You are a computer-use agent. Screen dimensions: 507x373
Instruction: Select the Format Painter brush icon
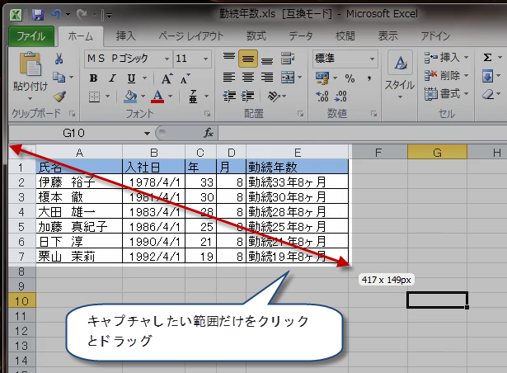coord(59,96)
